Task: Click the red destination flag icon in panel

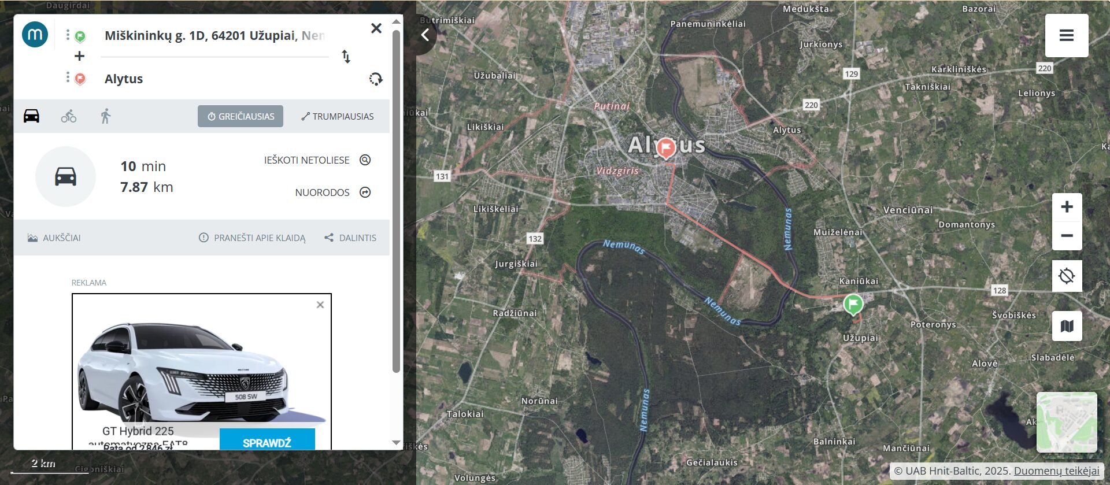Action: tap(80, 79)
